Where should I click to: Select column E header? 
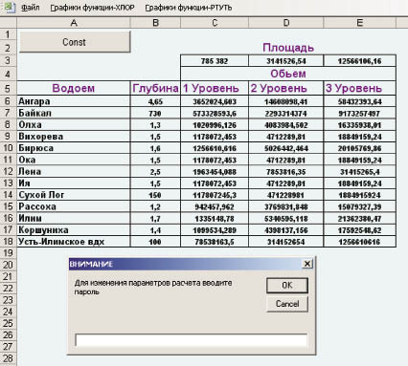pos(360,23)
